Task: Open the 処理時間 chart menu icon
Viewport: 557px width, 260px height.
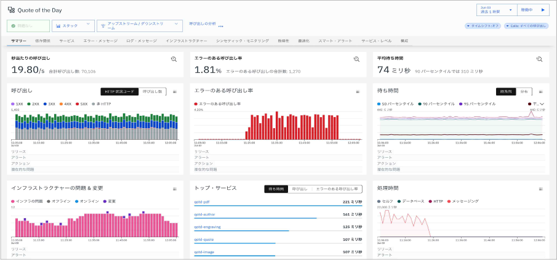Action: pos(540,189)
